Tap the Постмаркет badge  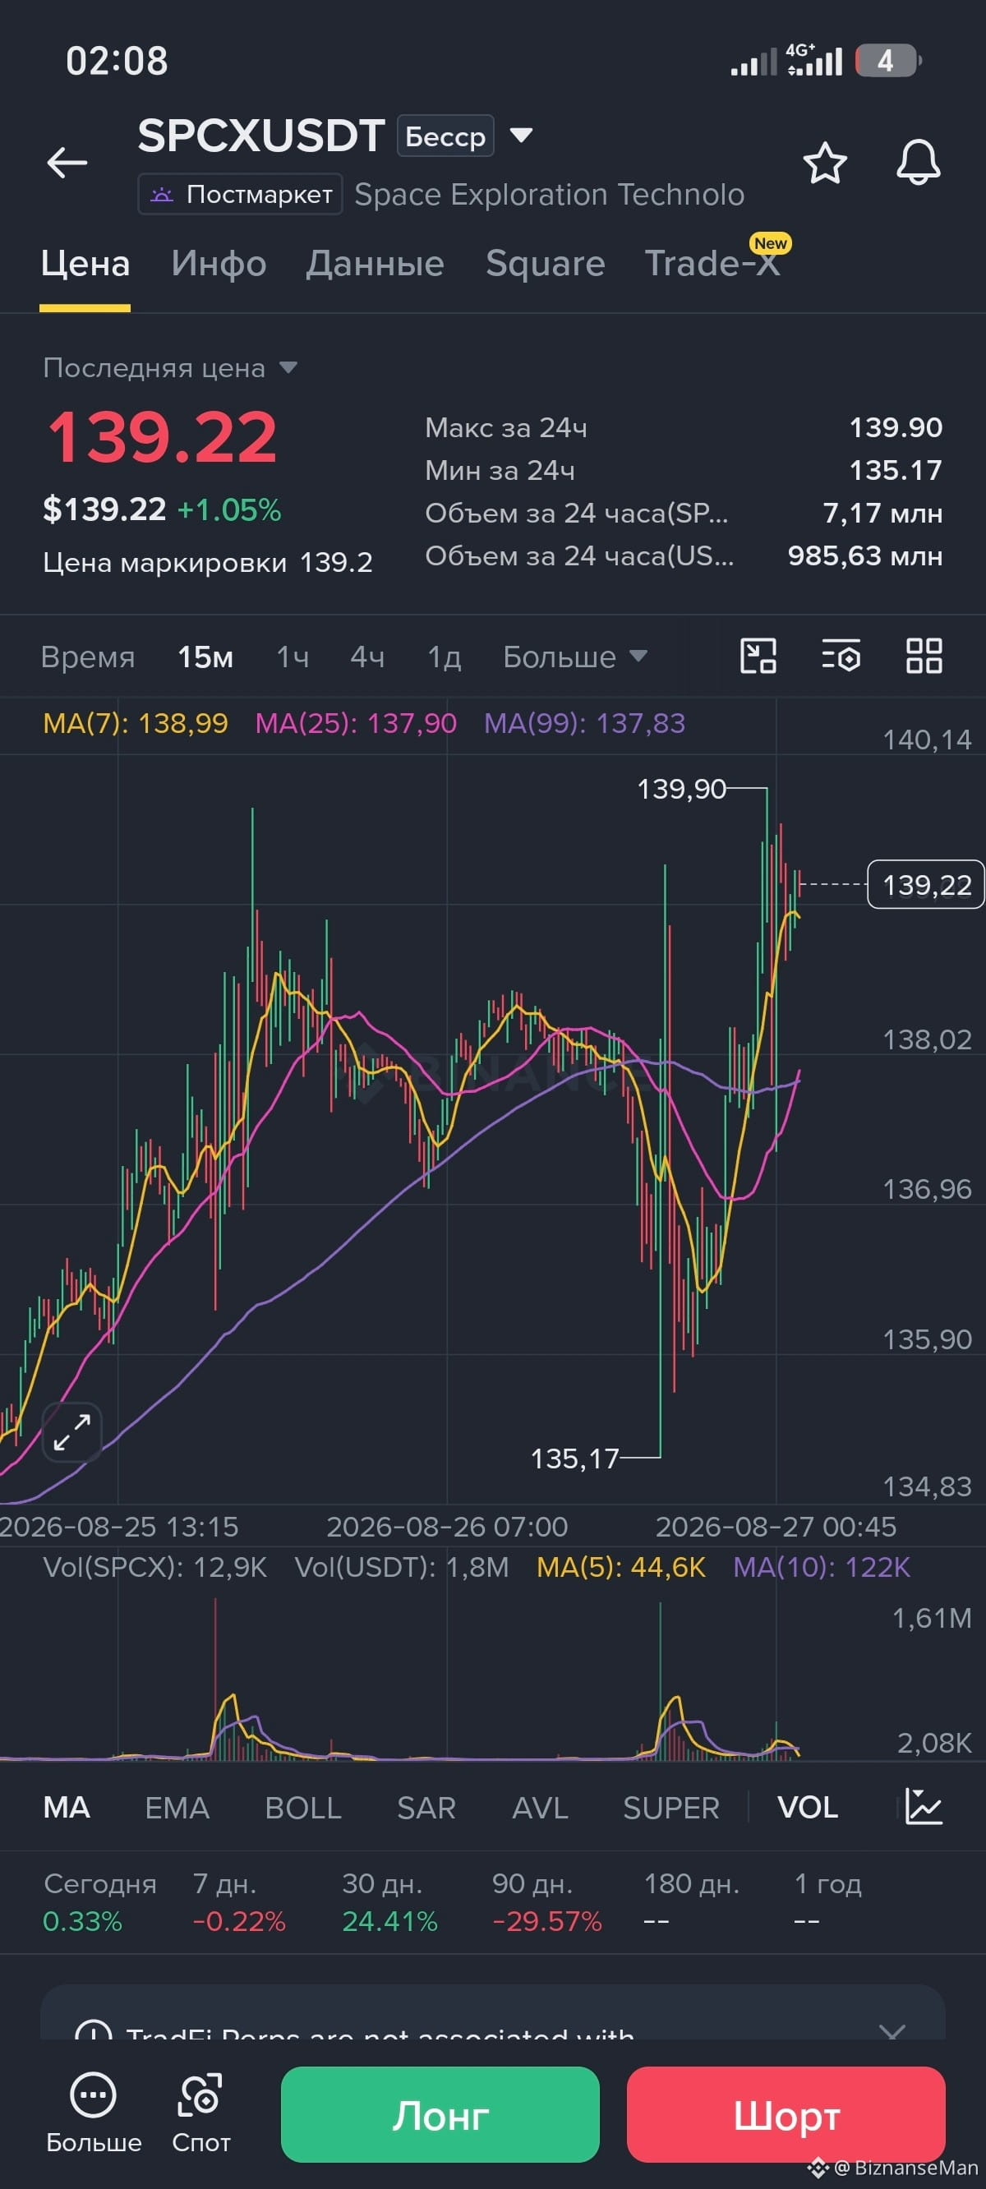[241, 194]
